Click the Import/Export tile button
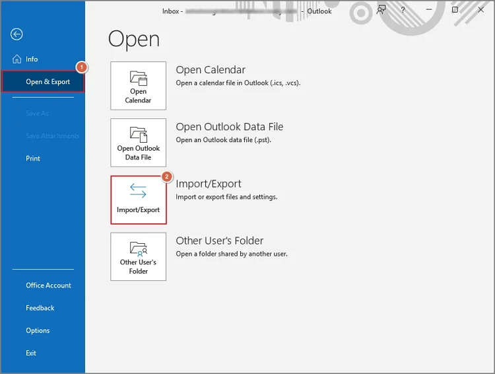 tap(139, 200)
